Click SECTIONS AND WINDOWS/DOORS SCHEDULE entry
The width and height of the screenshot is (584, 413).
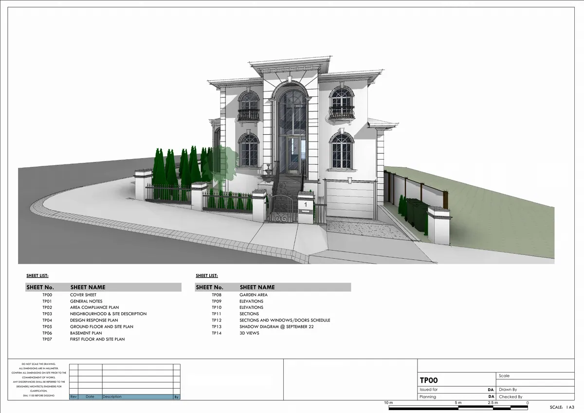click(x=285, y=320)
